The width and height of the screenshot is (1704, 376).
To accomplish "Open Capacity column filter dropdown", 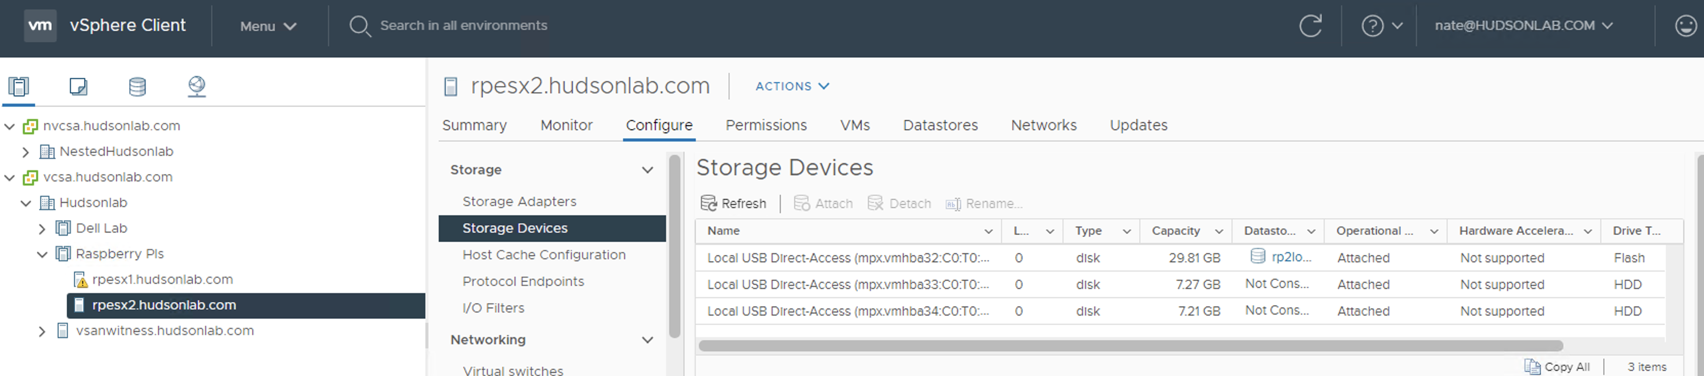I will click(1218, 231).
